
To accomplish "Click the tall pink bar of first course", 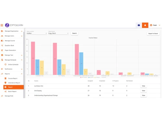I will 33,58.
